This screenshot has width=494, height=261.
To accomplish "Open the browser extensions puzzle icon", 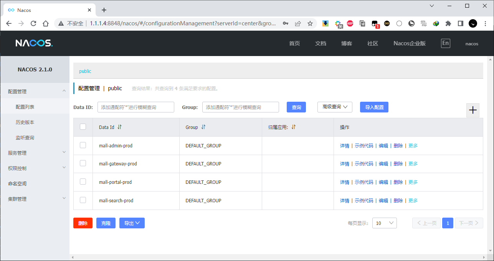I will click(448, 23).
